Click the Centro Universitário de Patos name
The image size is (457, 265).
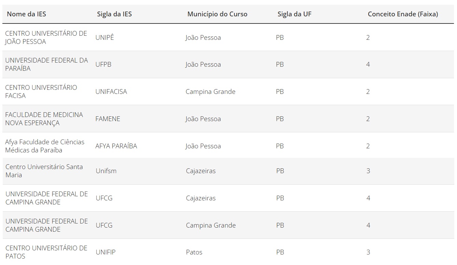tap(46, 252)
